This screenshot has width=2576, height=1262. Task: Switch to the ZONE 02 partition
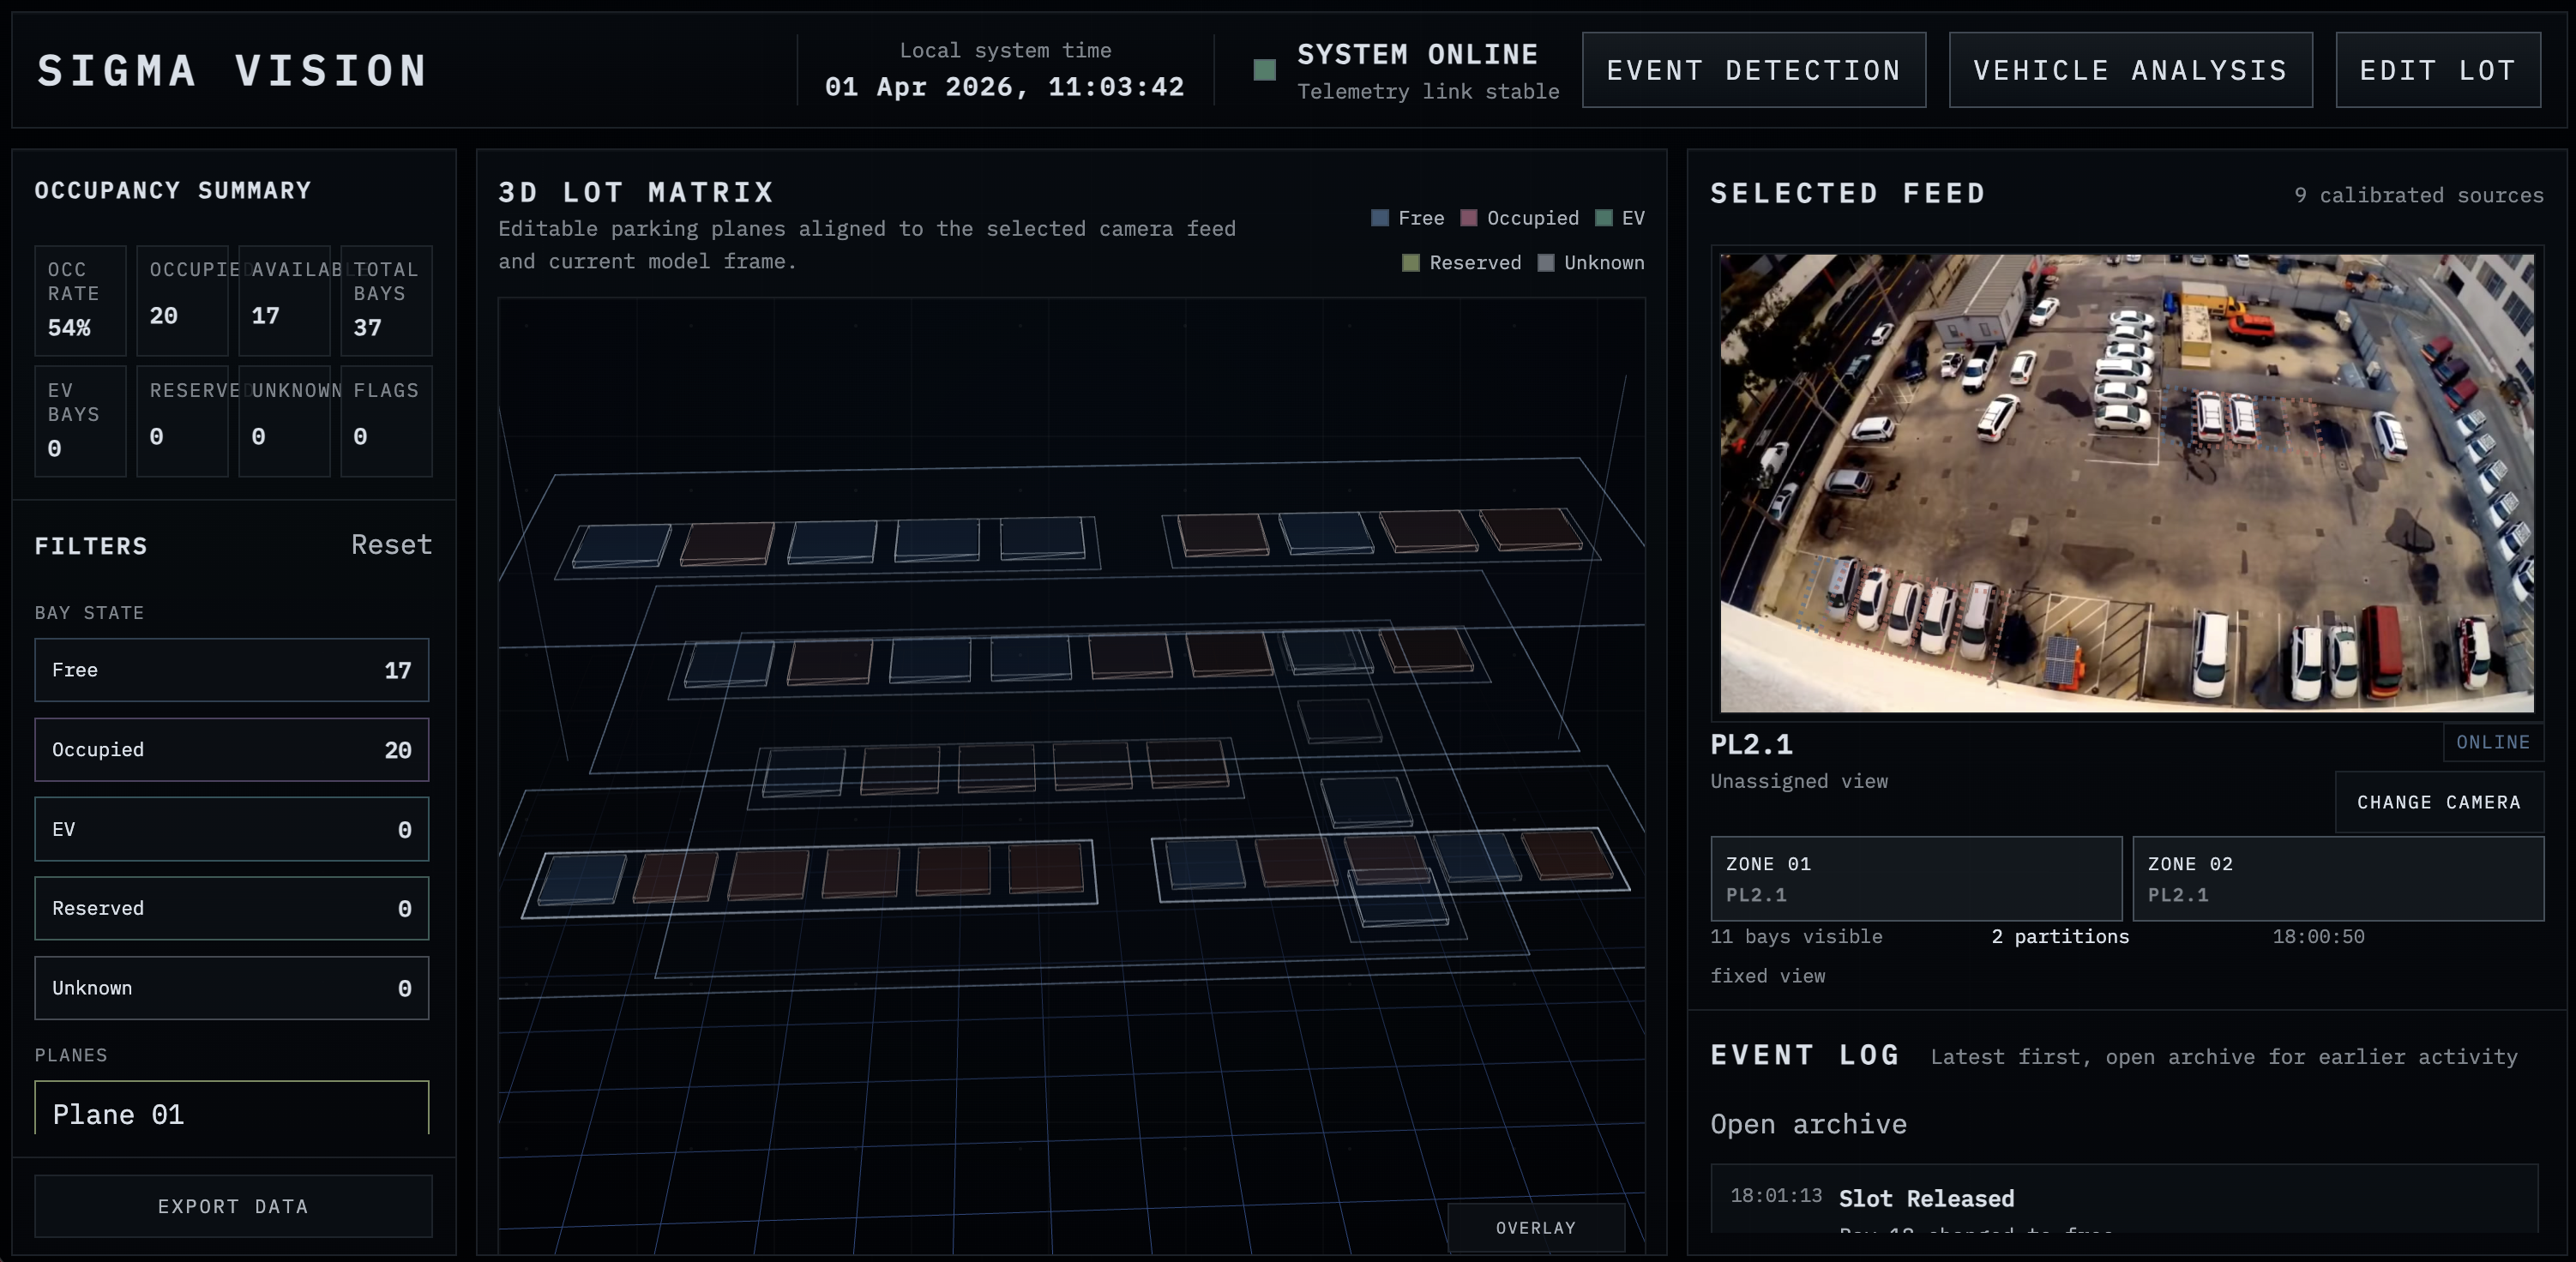[x=2338, y=879]
